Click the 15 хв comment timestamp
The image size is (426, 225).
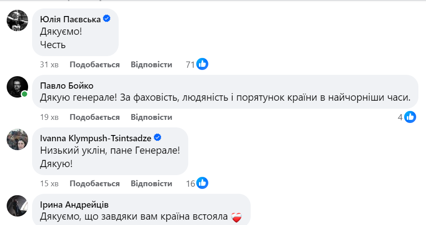[x=49, y=184]
